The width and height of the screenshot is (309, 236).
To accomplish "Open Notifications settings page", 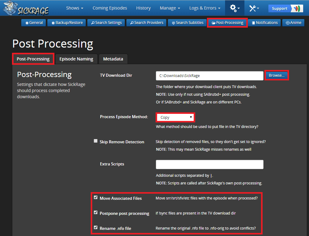I will (x=264, y=23).
